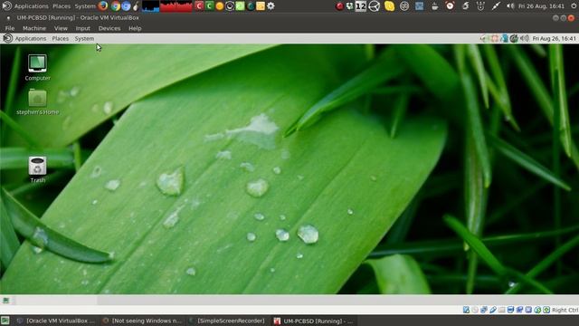Click the green C launcher icon

click(x=209, y=6)
